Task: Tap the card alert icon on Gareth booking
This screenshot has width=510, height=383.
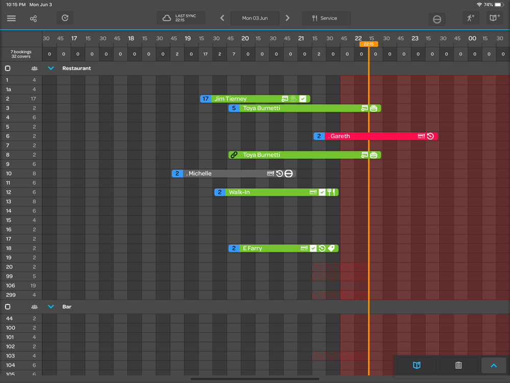Action: tap(421, 136)
